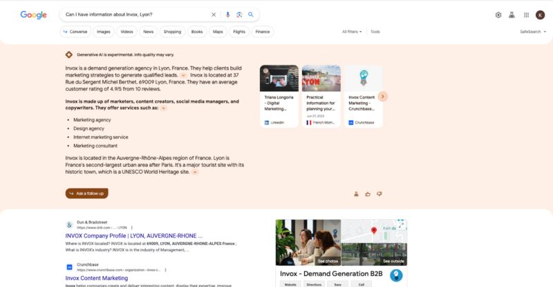This screenshot has height=287, width=553.
Task: Click the Invox logo in knowledge panel
Action: pos(396,275)
